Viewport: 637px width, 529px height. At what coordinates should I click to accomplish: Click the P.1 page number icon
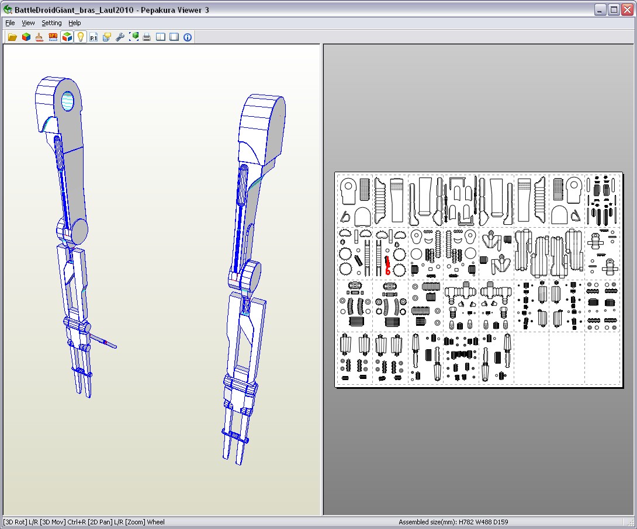point(94,37)
